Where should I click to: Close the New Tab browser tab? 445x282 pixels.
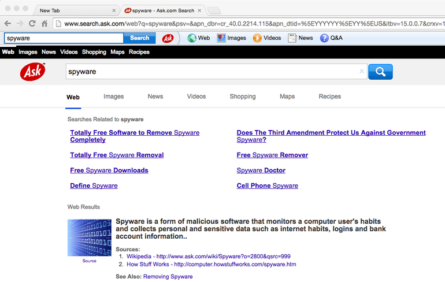[114, 10]
